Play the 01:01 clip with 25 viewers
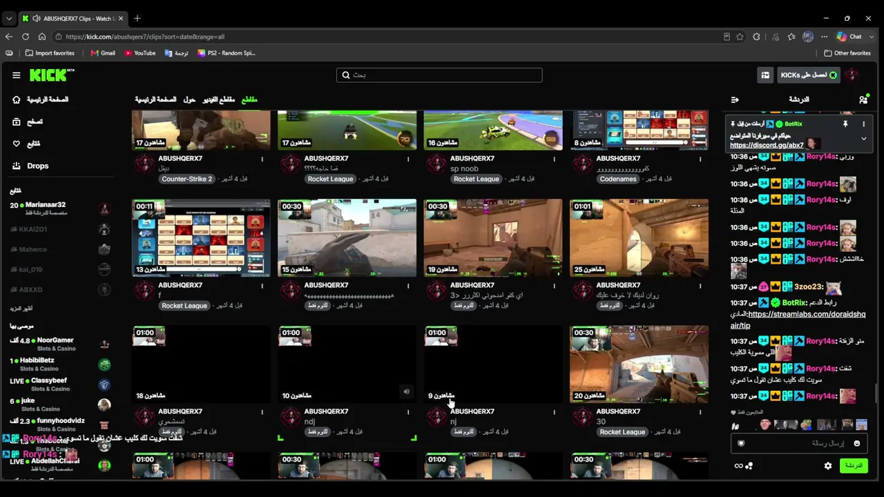 [x=639, y=238]
